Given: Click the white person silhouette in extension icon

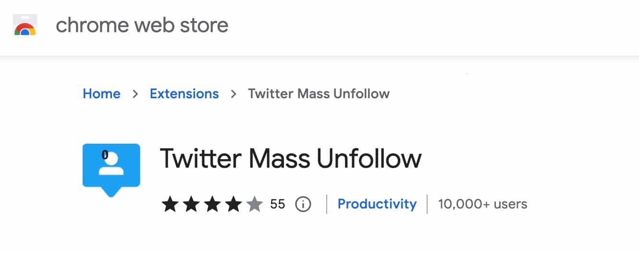Looking at the screenshot, I should [111, 165].
